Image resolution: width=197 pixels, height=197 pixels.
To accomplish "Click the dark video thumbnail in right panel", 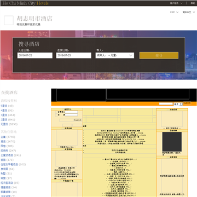I will (x=172, y=142).
